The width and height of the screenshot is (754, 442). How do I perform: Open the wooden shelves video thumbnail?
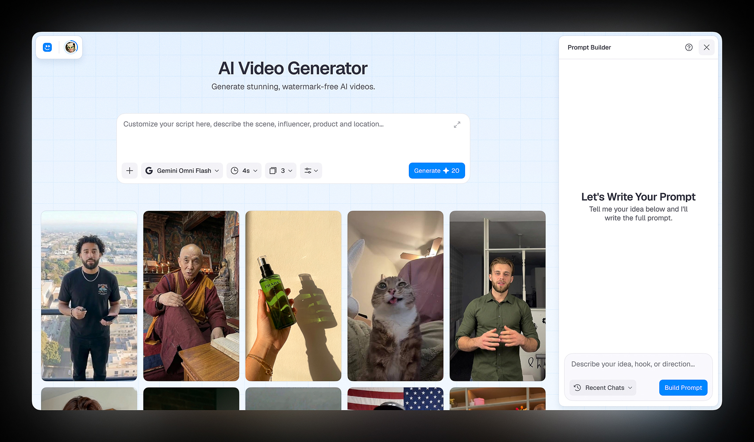point(497,399)
